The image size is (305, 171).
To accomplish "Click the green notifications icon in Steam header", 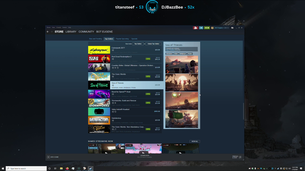I will click(x=207, y=28).
